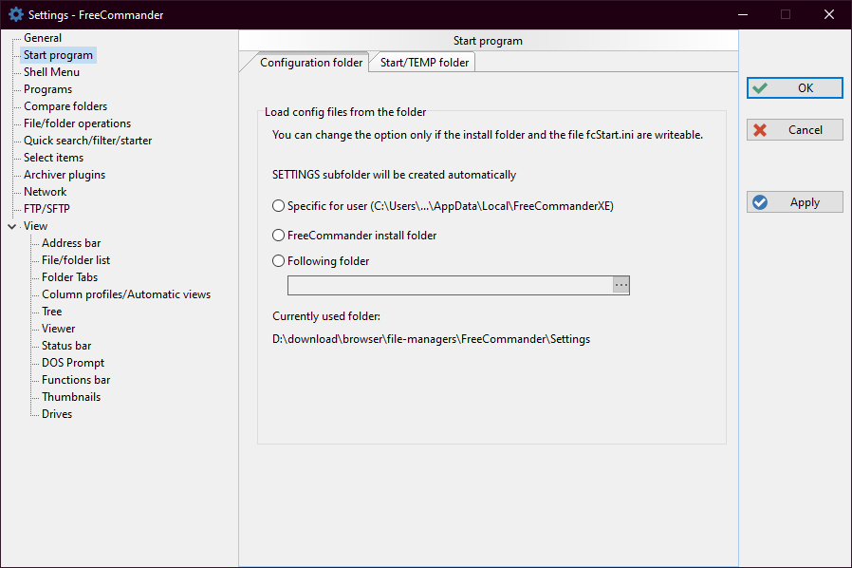Click the red X icon on Cancel
Image resolution: width=852 pixels, height=568 pixels.
(759, 130)
